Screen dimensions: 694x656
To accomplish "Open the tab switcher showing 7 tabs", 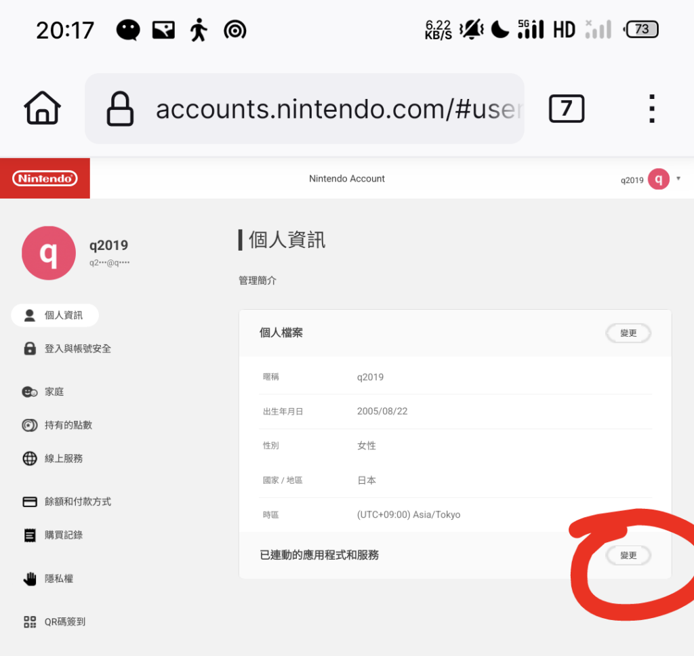I will click(x=567, y=108).
